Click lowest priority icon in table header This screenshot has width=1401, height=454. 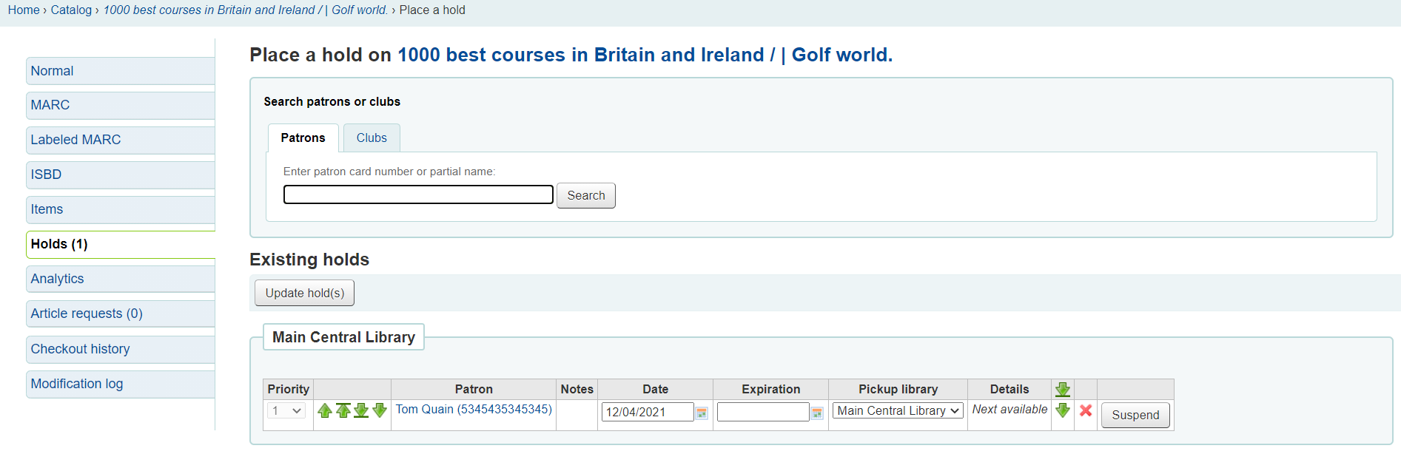1063,390
